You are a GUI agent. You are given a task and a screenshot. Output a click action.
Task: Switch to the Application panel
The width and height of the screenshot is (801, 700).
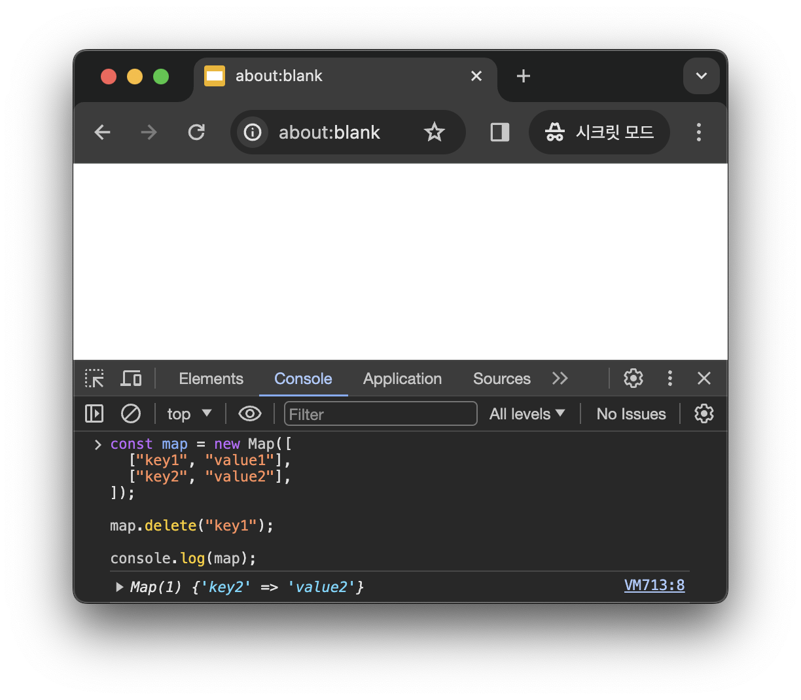coord(402,379)
